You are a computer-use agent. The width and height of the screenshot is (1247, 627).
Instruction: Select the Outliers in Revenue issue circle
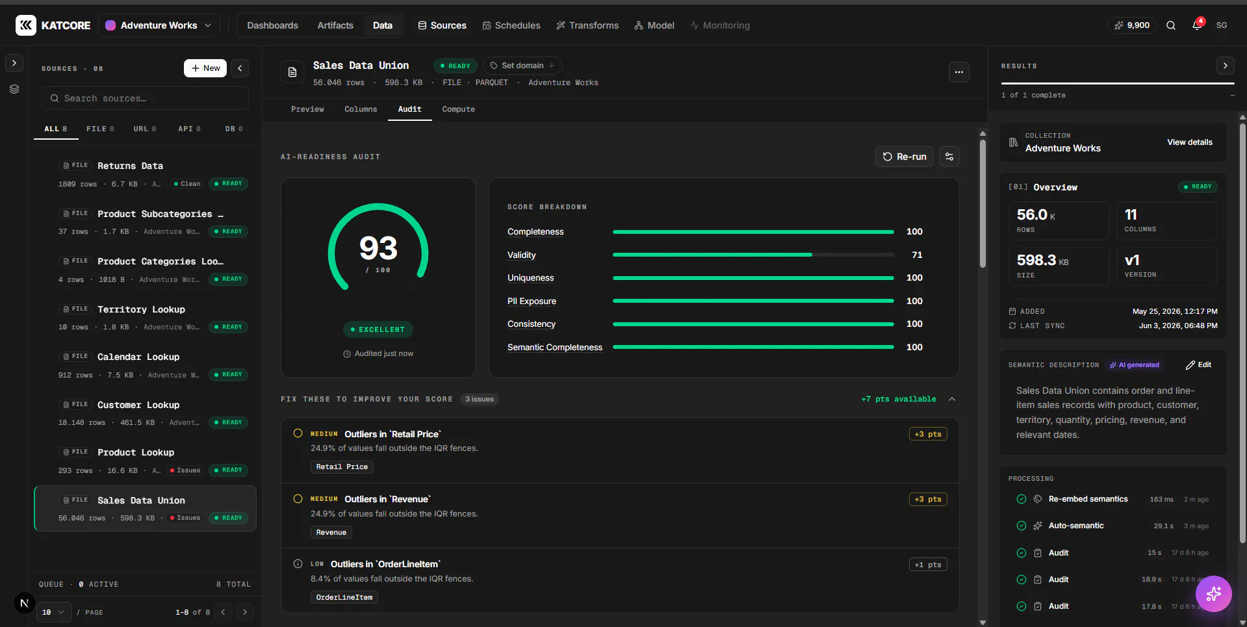coord(298,499)
